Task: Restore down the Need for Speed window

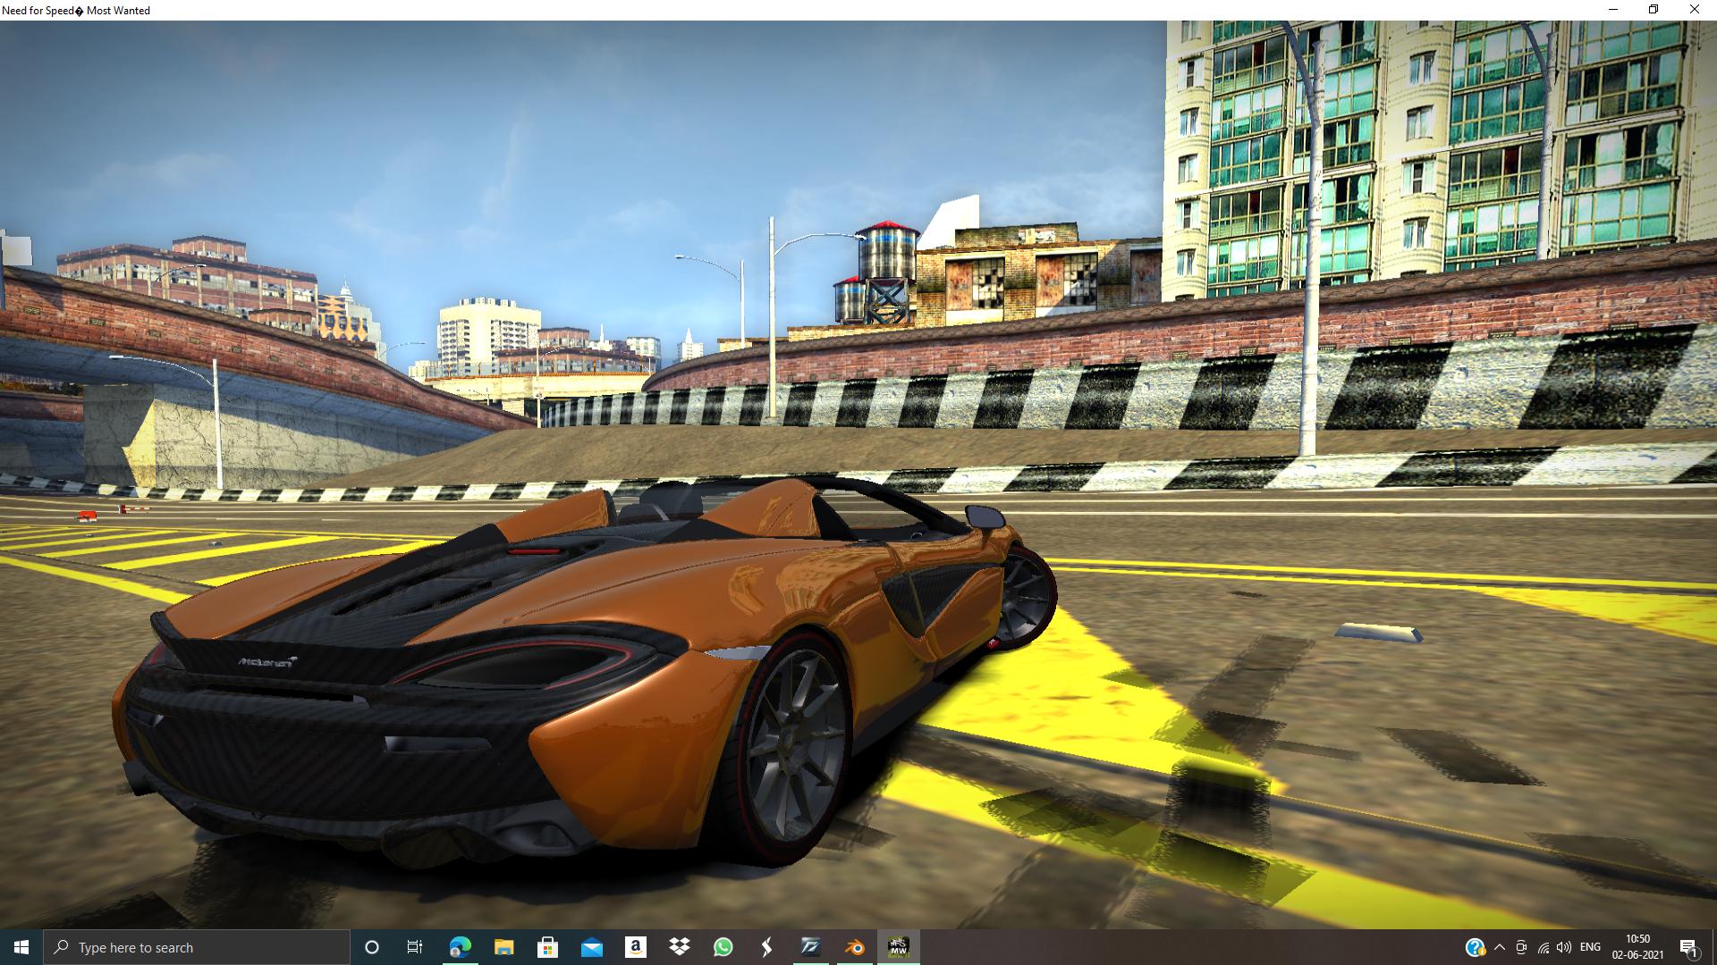Action: click(x=1654, y=10)
